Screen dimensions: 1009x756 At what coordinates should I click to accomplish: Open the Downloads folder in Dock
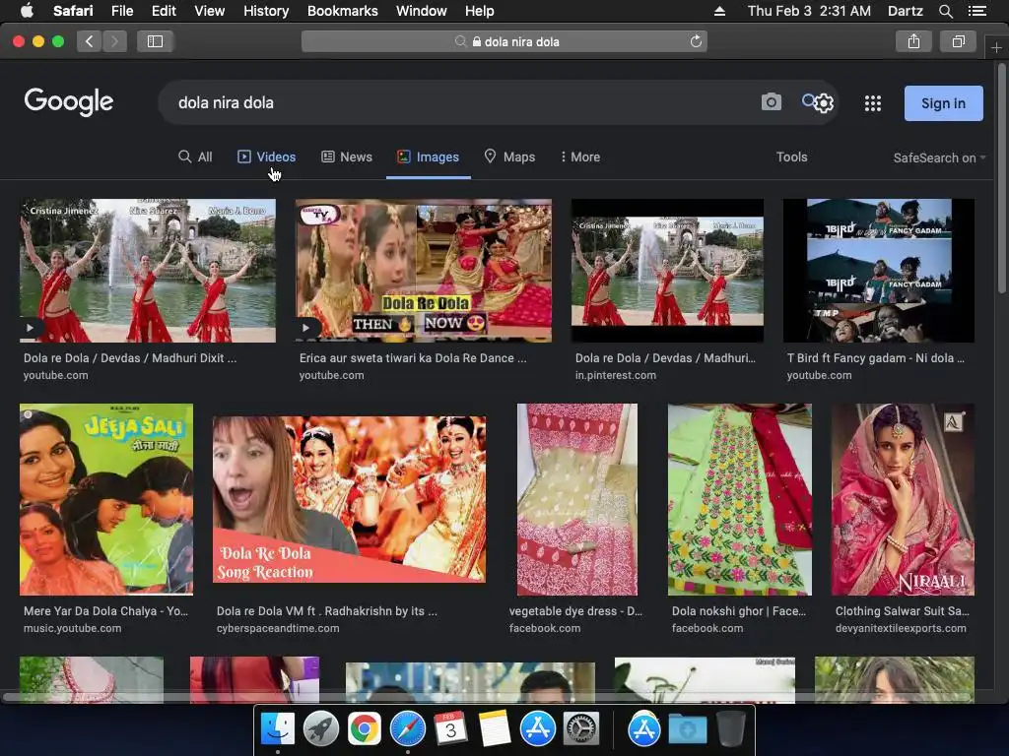pos(687,728)
